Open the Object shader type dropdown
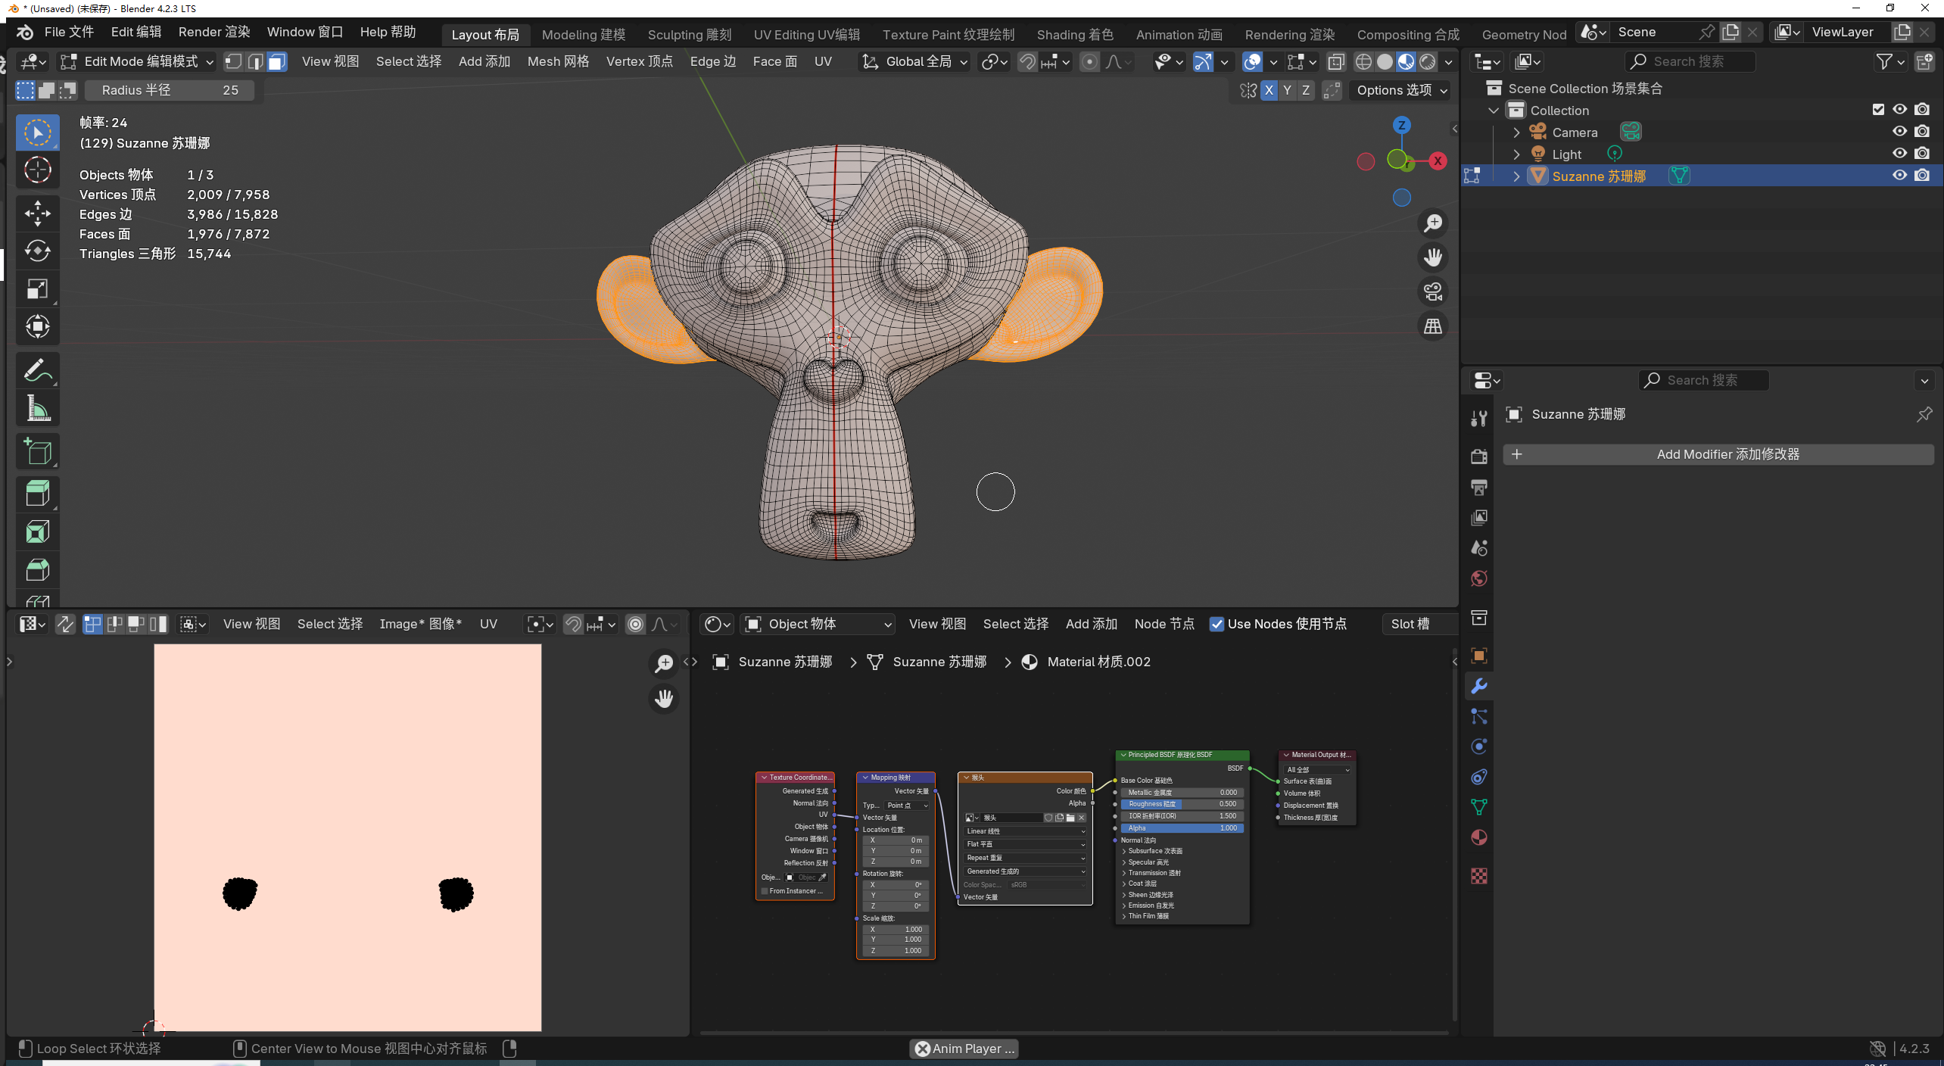Screen dimensions: 1944x1066 point(818,624)
